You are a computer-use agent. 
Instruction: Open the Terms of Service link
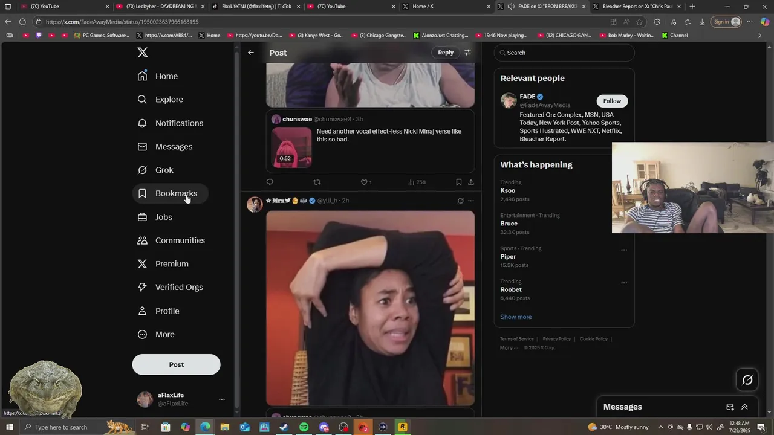[x=517, y=339]
